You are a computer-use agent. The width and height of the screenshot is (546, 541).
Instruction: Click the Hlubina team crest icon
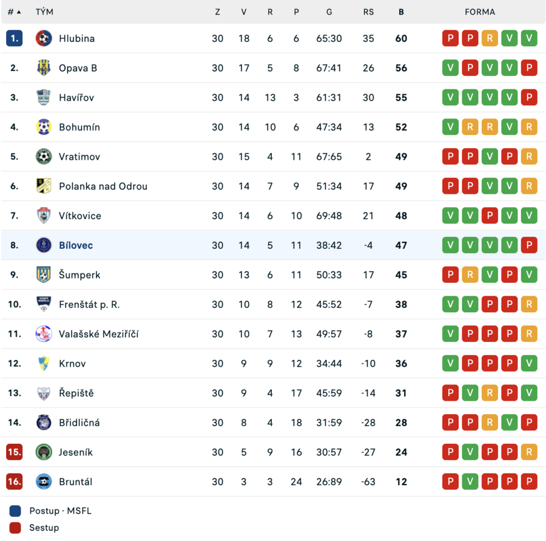44,38
